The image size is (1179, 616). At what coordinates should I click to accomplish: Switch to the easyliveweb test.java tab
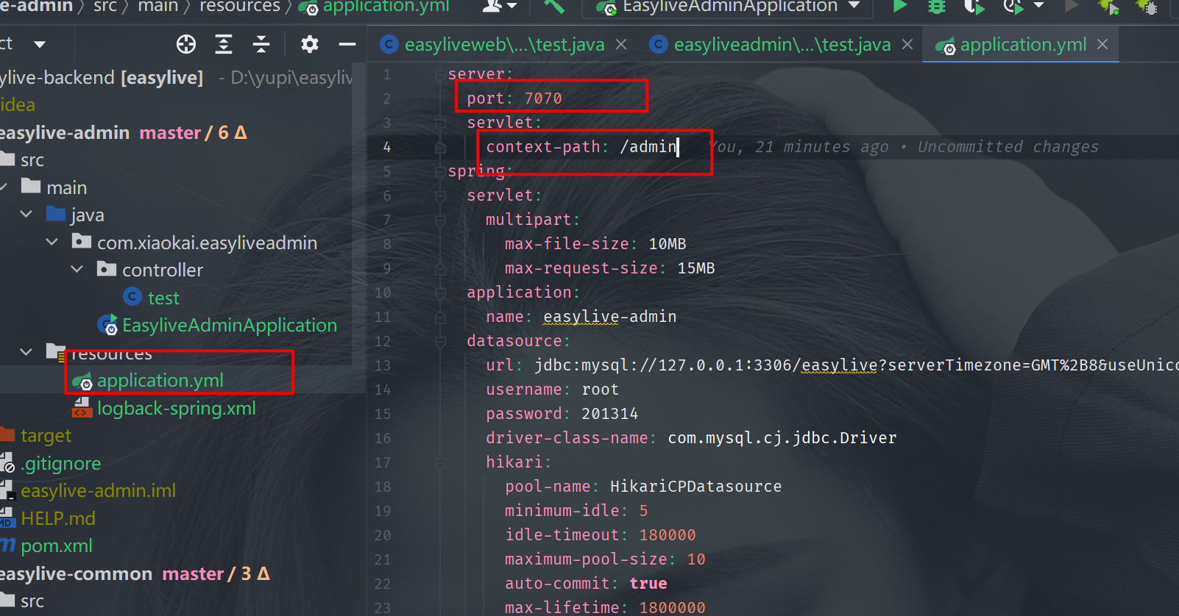(503, 45)
